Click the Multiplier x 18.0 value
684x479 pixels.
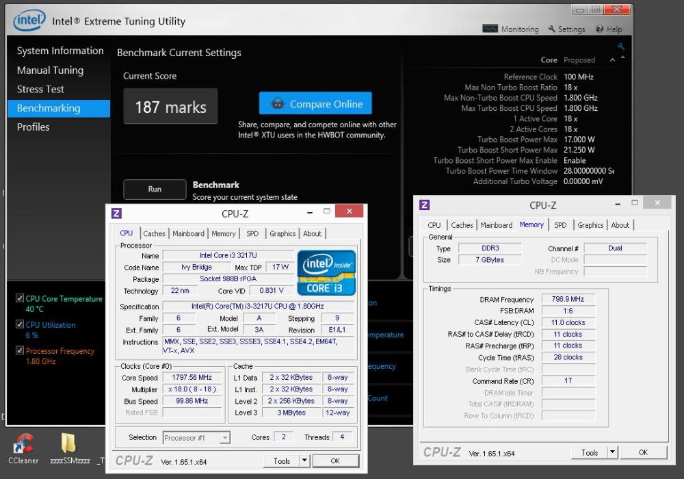(x=192, y=389)
